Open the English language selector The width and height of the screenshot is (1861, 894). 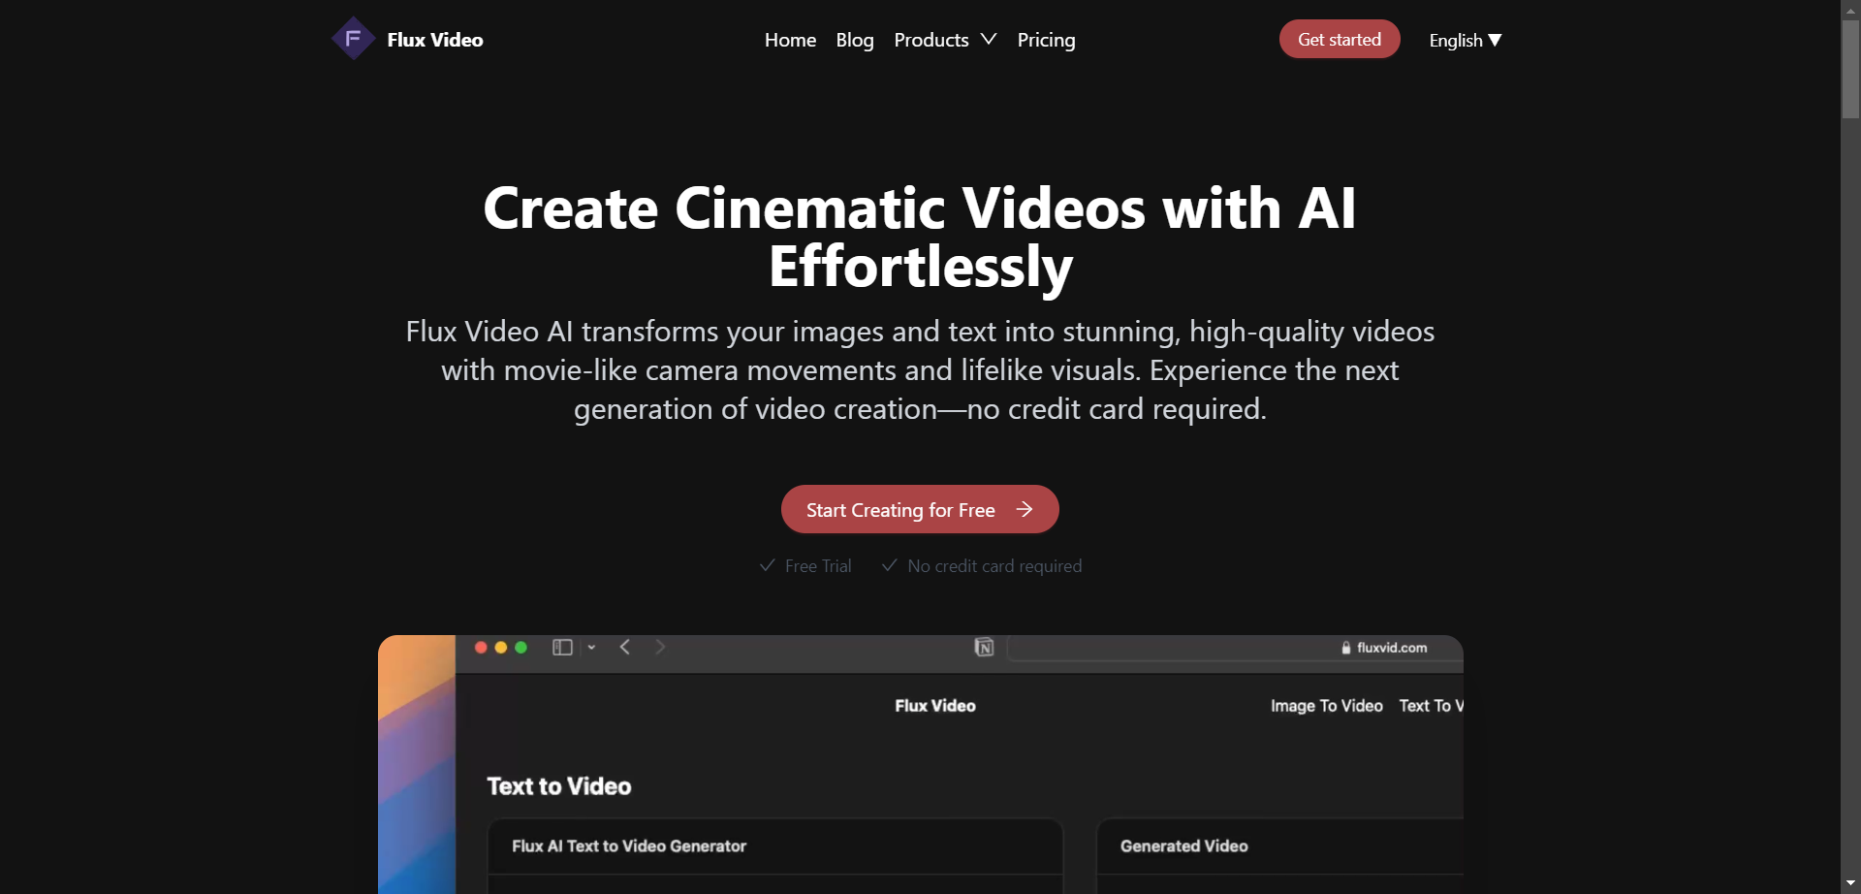[1464, 40]
